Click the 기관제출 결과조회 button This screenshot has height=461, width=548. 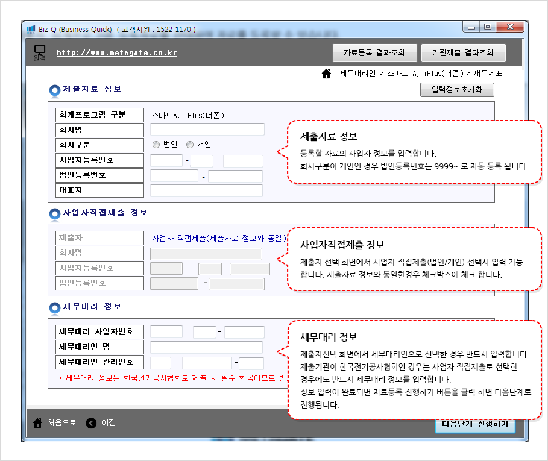click(463, 53)
